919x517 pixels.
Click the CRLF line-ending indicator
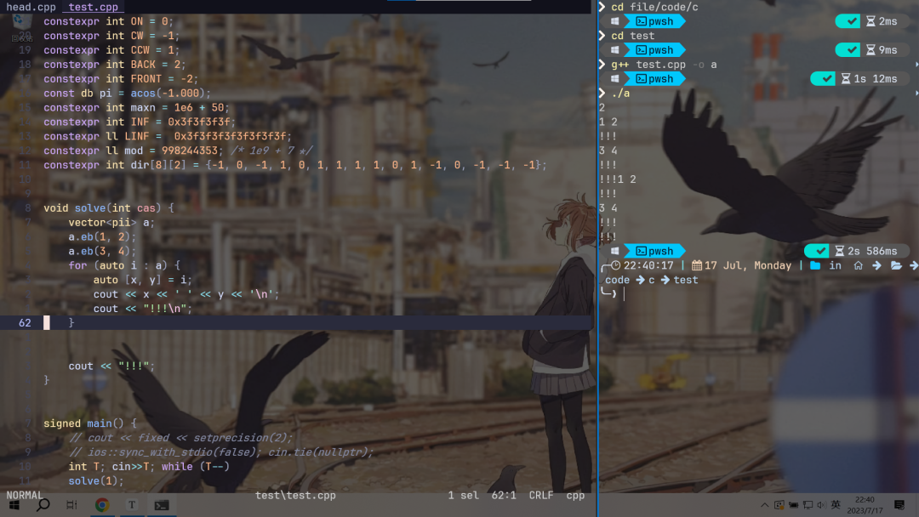(541, 496)
